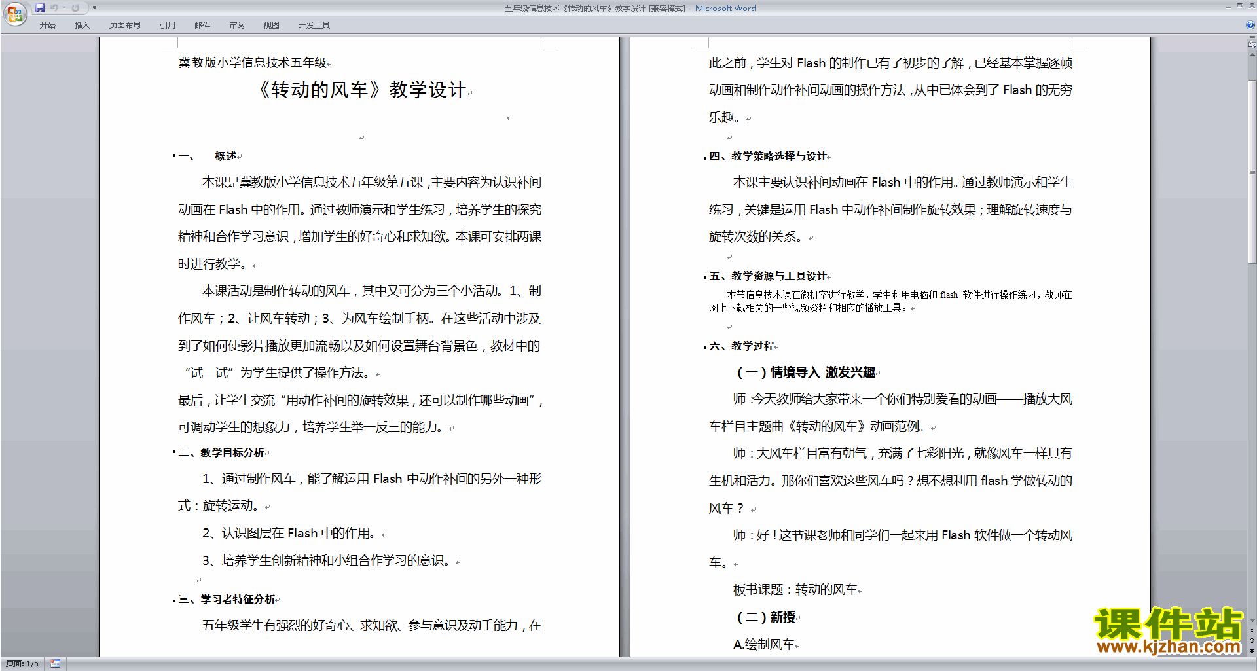Click the Office button
1257x671 pixels.
(x=14, y=14)
